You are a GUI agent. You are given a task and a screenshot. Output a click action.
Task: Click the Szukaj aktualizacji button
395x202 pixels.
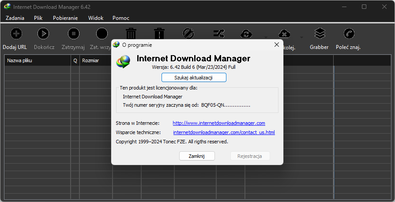(194, 78)
